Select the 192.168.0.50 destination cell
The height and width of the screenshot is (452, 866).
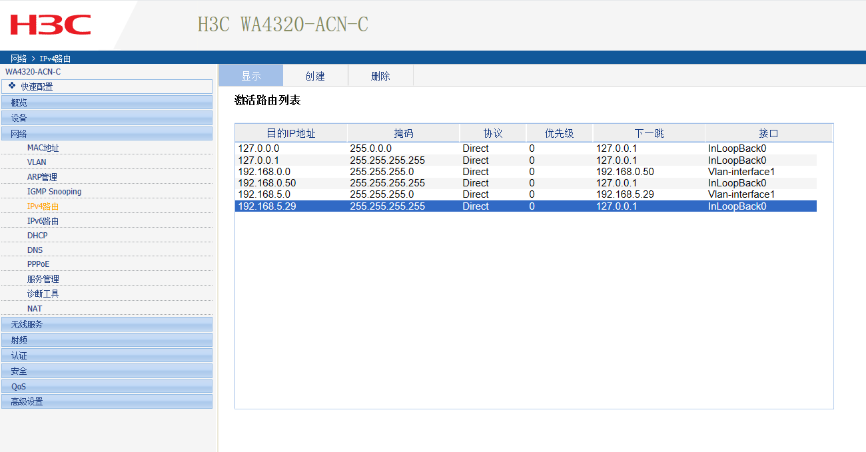click(x=267, y=183)
